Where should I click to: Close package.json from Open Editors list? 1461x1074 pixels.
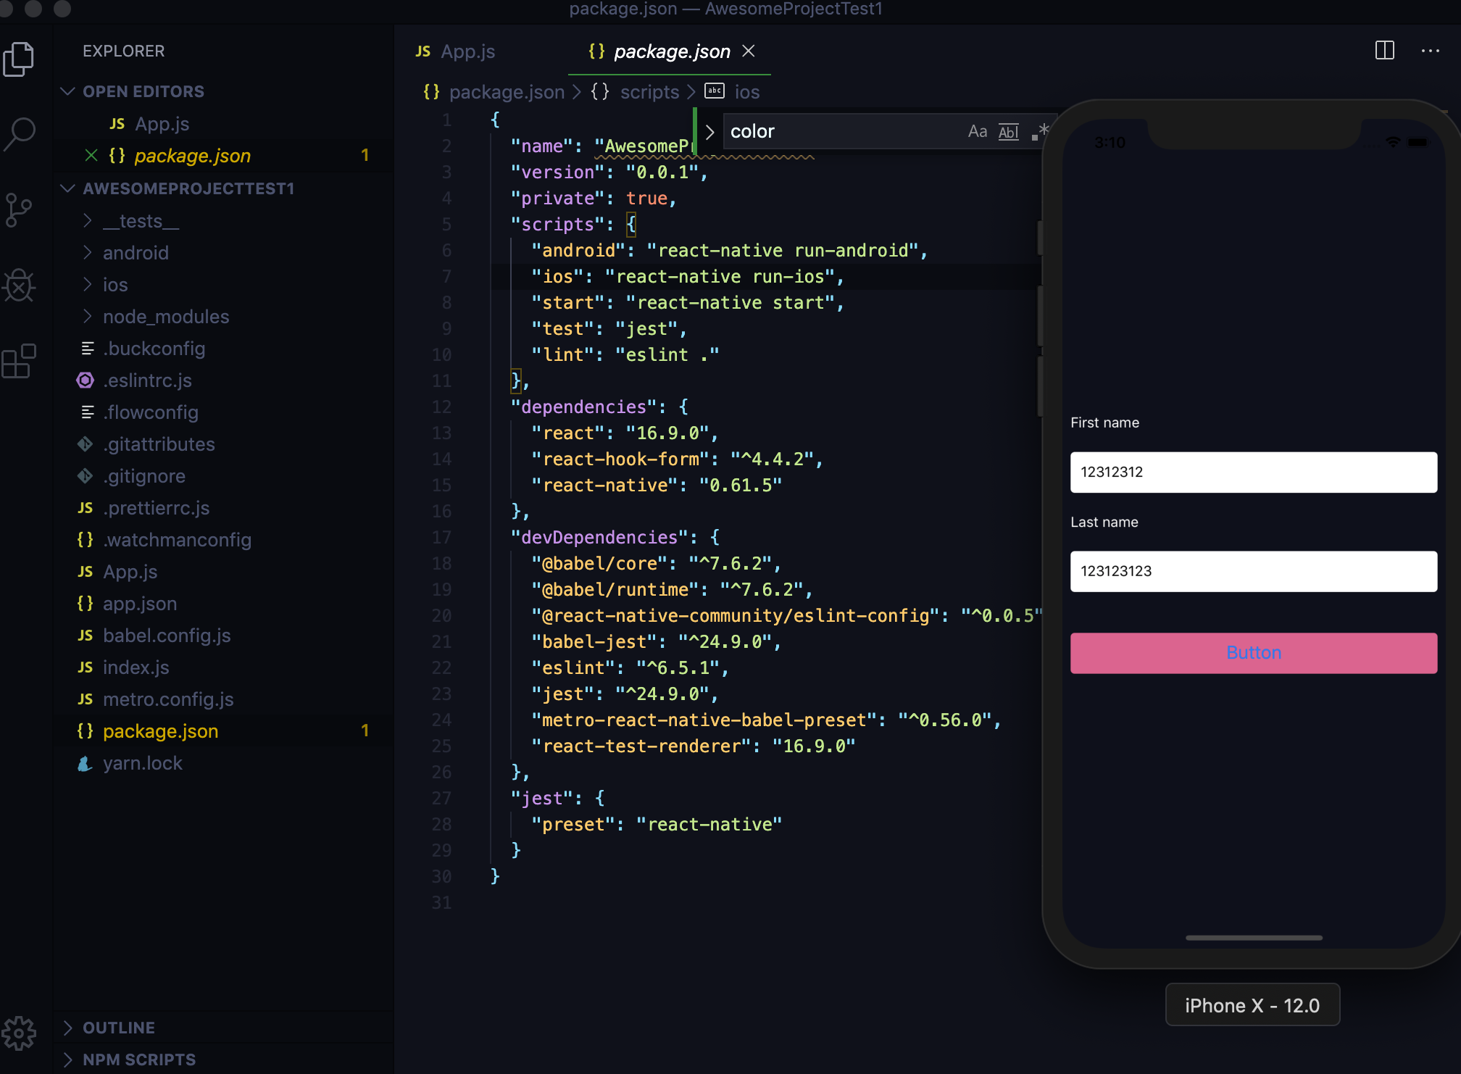[91, 155]
